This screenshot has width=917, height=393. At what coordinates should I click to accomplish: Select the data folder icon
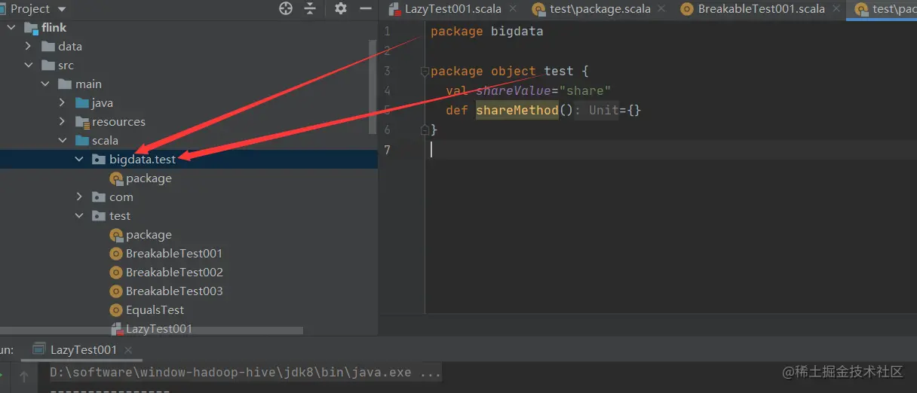point(48,46)
